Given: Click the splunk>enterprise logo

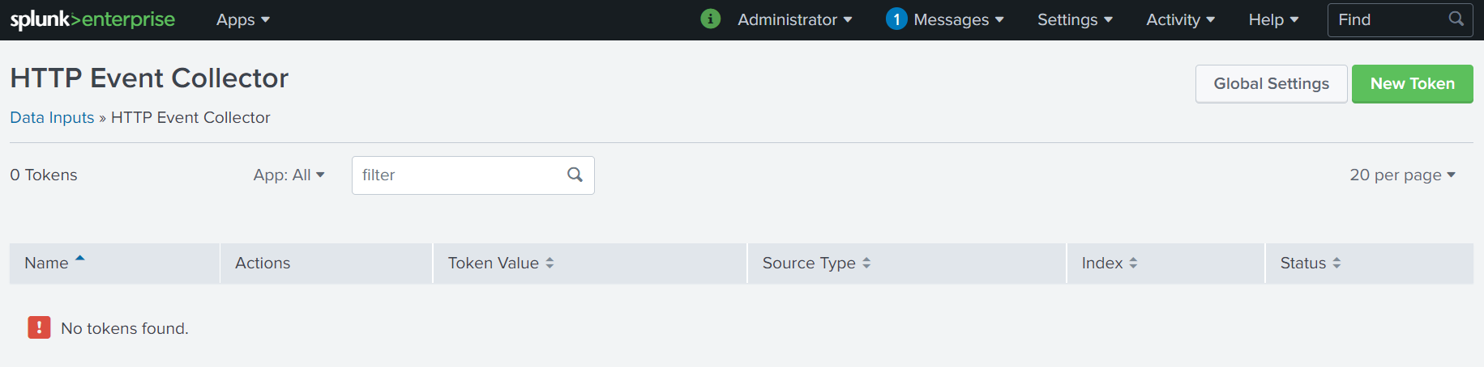Looking at the screenshot, I should [x=92, y=19].
